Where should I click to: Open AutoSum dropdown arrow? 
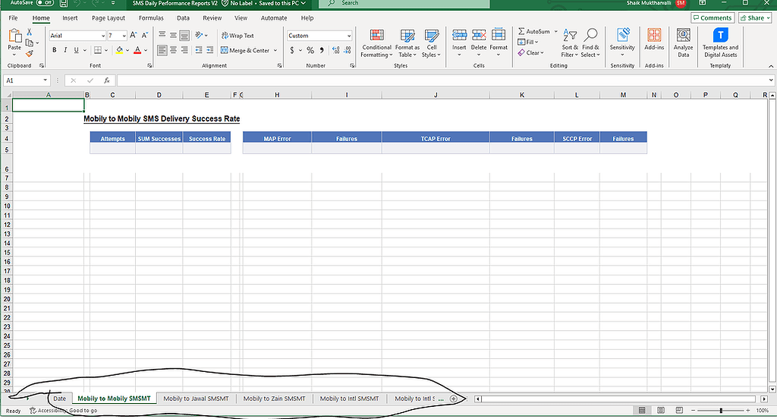(x=556, y=31)
